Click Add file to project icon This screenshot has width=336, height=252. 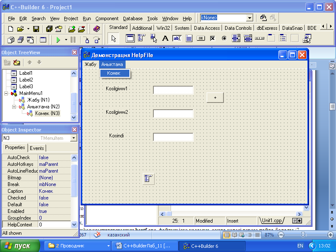(71, 29)
